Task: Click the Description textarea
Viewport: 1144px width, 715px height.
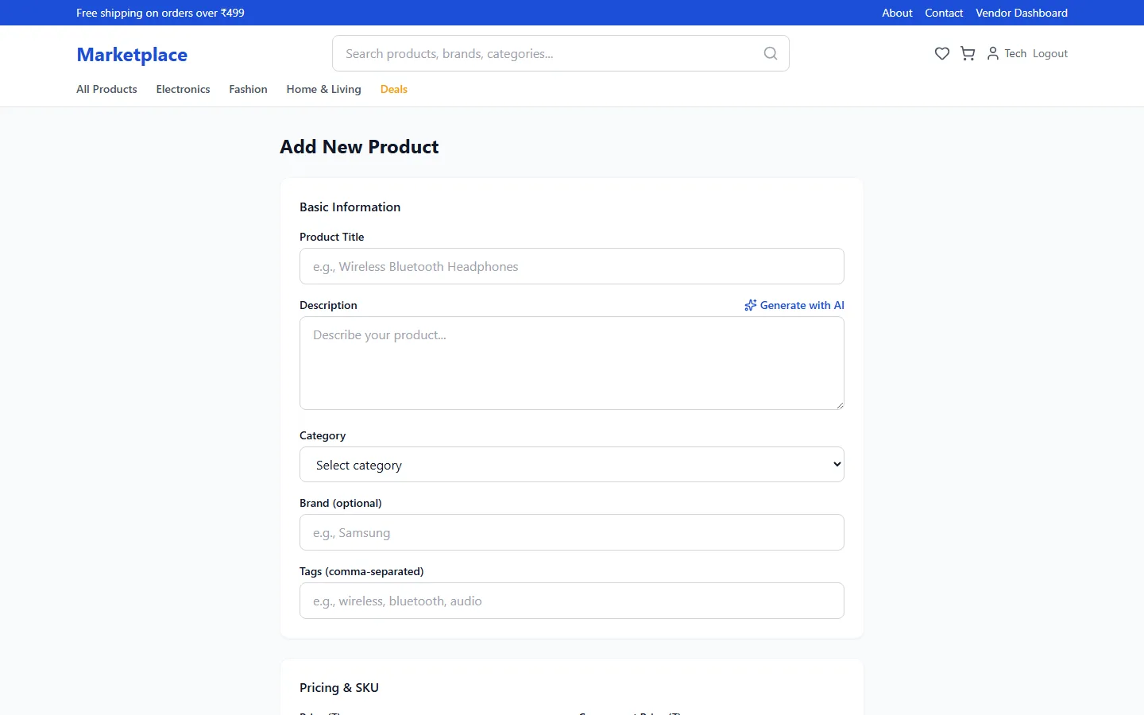Action: click(x=572, y=363)
